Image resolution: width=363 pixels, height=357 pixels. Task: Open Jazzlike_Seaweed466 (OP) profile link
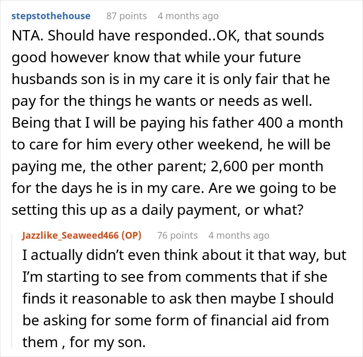coord(82,236)
